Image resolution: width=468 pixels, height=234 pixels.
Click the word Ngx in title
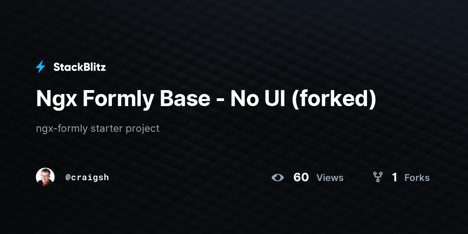point(56,99)
